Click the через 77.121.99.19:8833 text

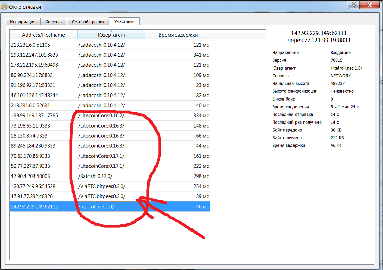click(319, 40)
